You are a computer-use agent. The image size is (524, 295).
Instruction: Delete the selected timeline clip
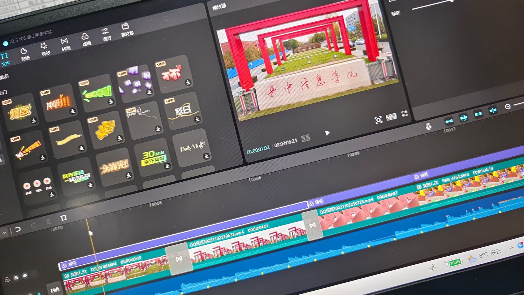(64, 218)
